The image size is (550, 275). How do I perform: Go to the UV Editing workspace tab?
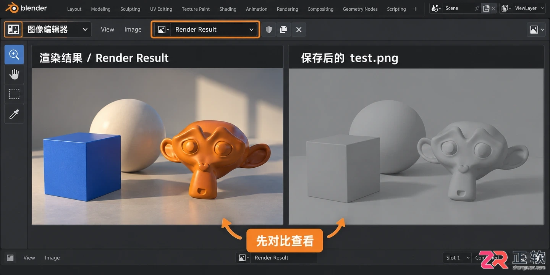[161, 9]
